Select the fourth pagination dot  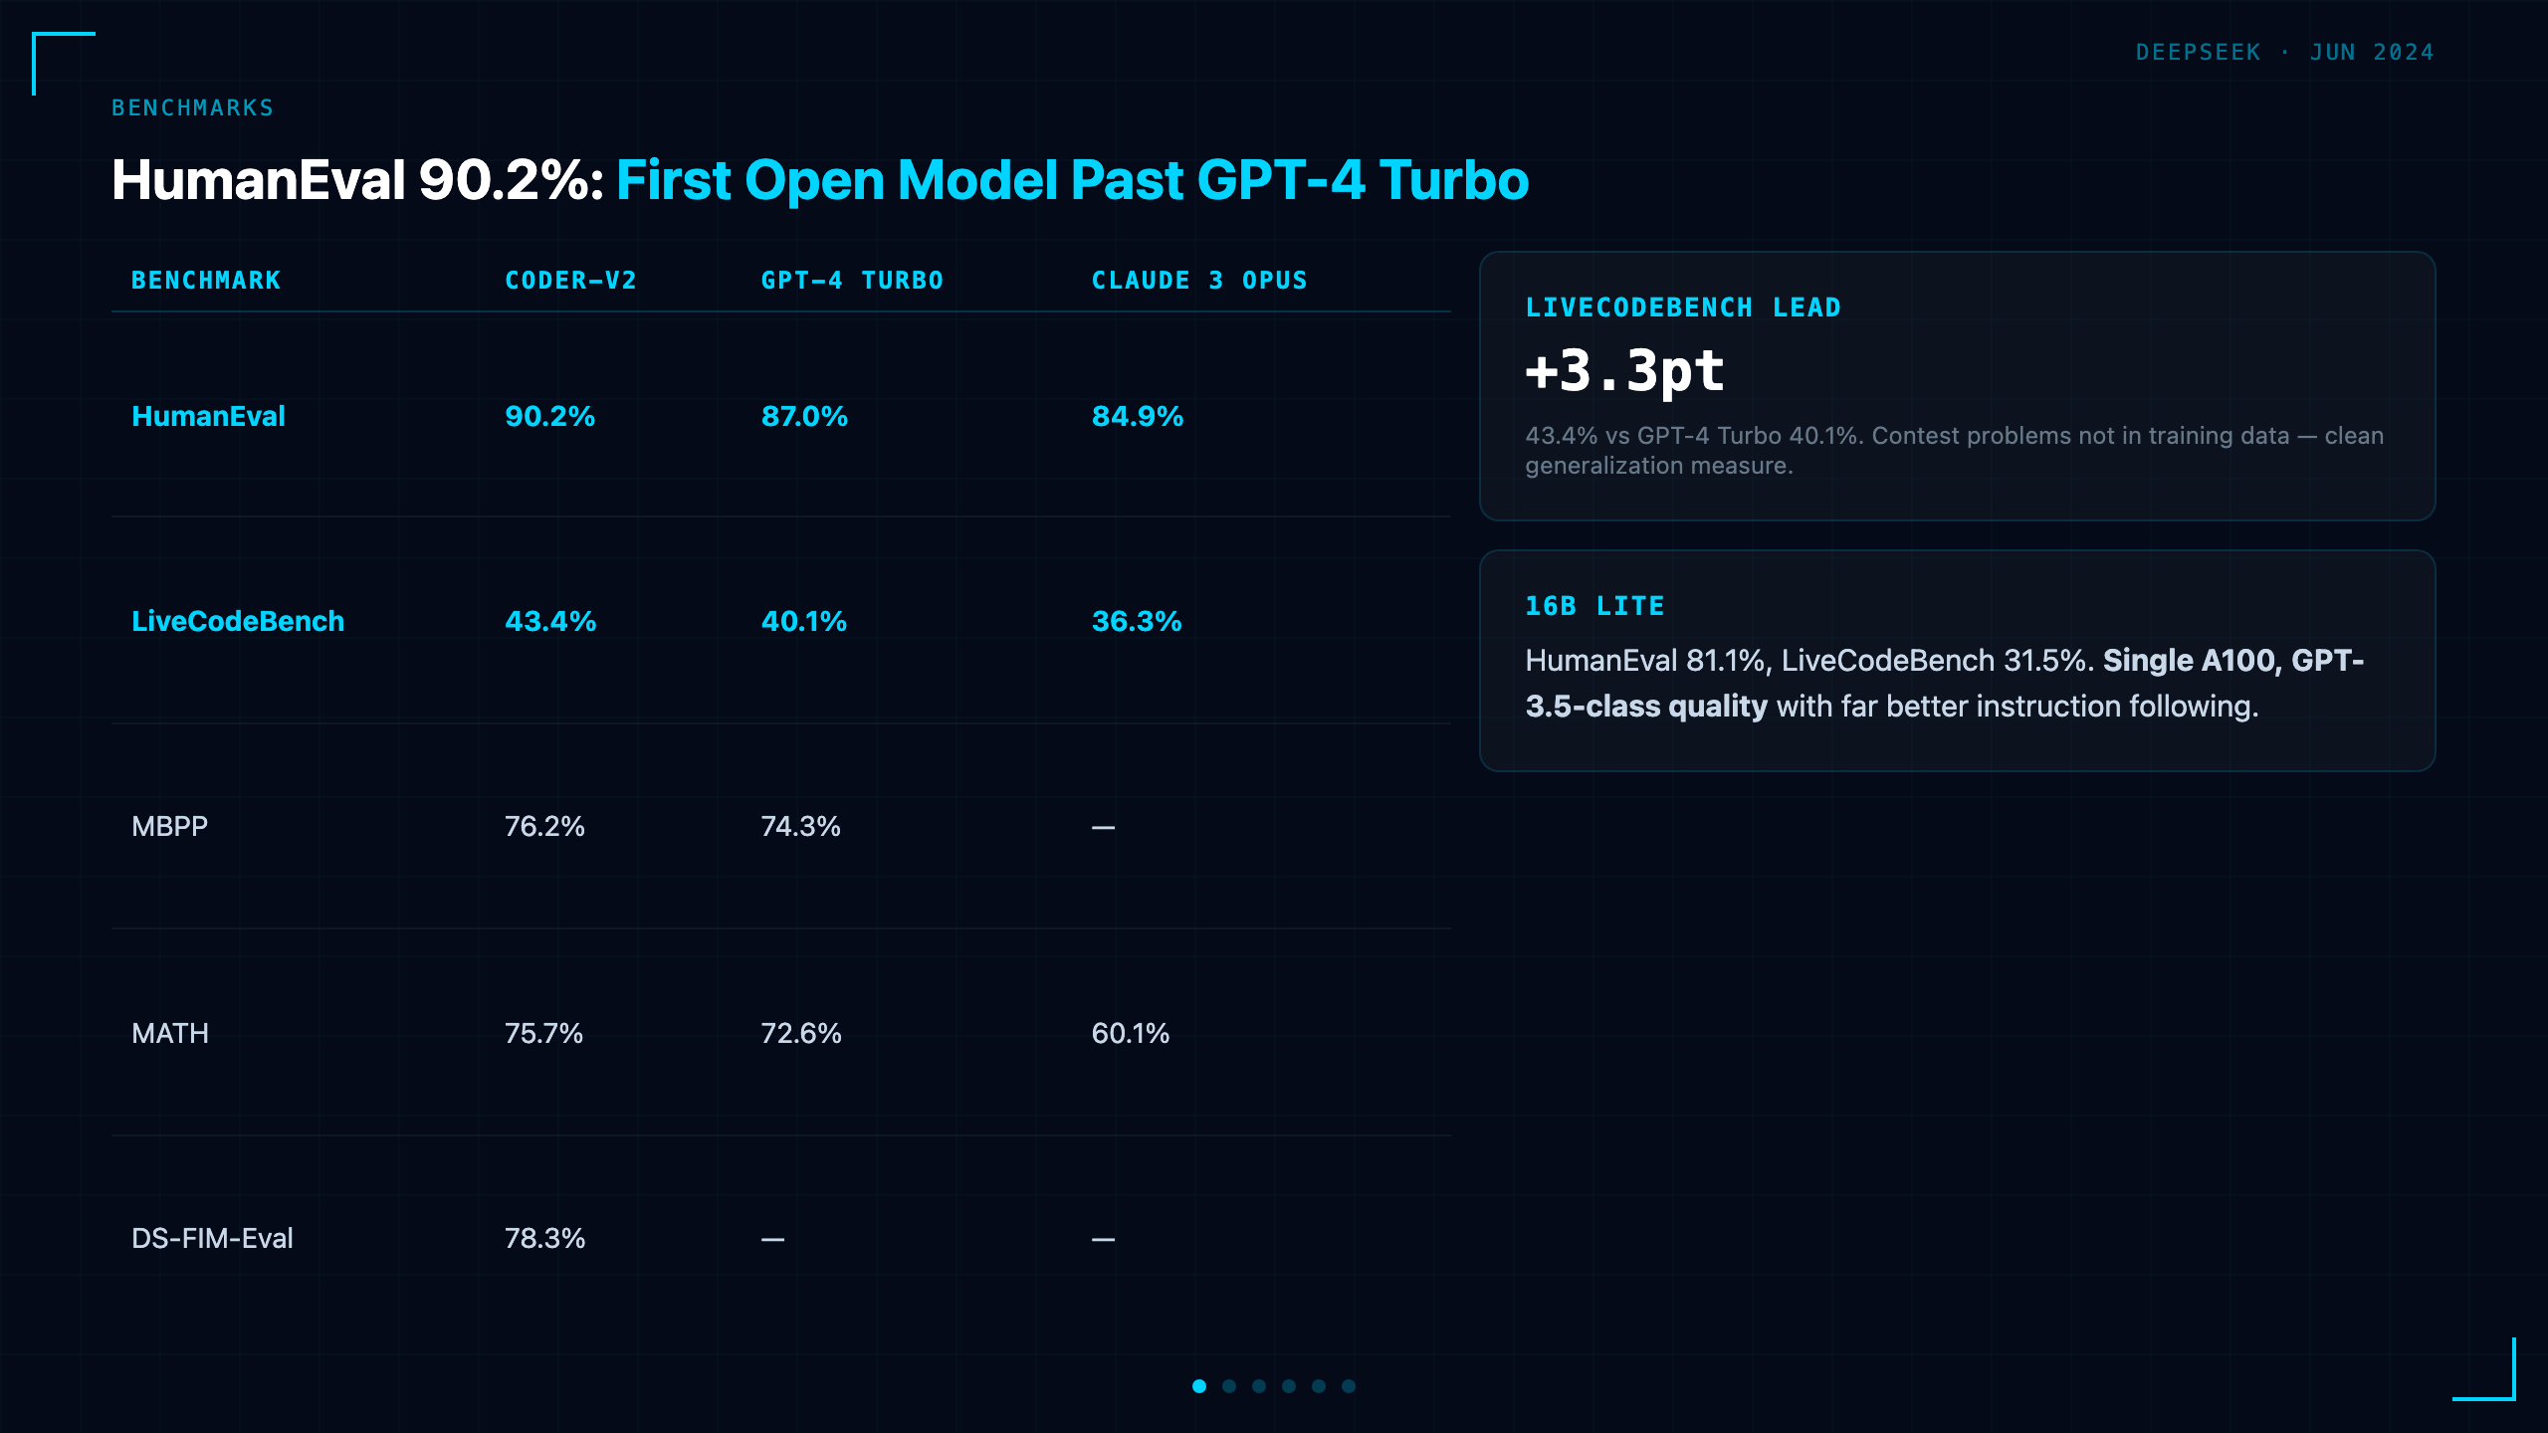(1289, 1386)
